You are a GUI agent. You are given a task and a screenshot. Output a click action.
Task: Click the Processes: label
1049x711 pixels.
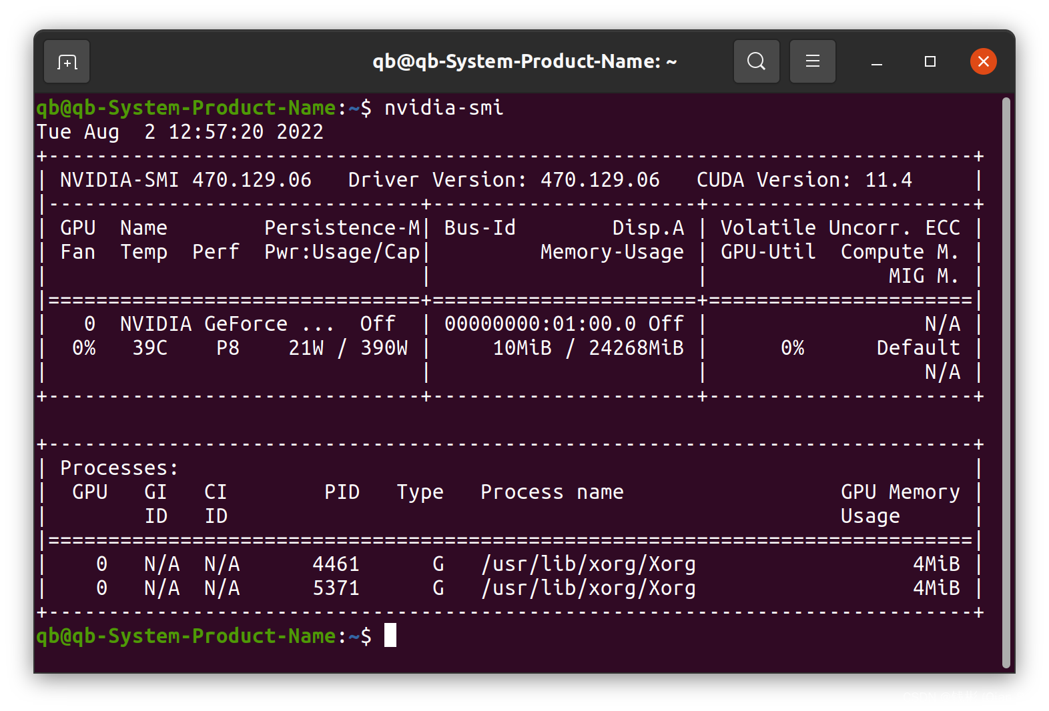tap(119, 468)
